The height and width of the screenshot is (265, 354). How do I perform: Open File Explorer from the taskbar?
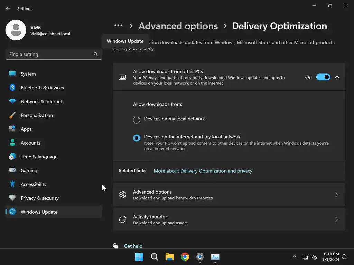click(x=169, y=257)
